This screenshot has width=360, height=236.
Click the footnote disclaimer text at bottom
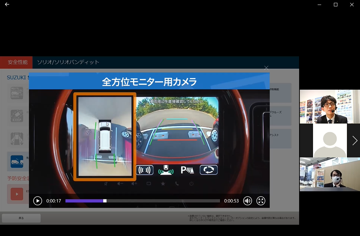coord(242,218)
